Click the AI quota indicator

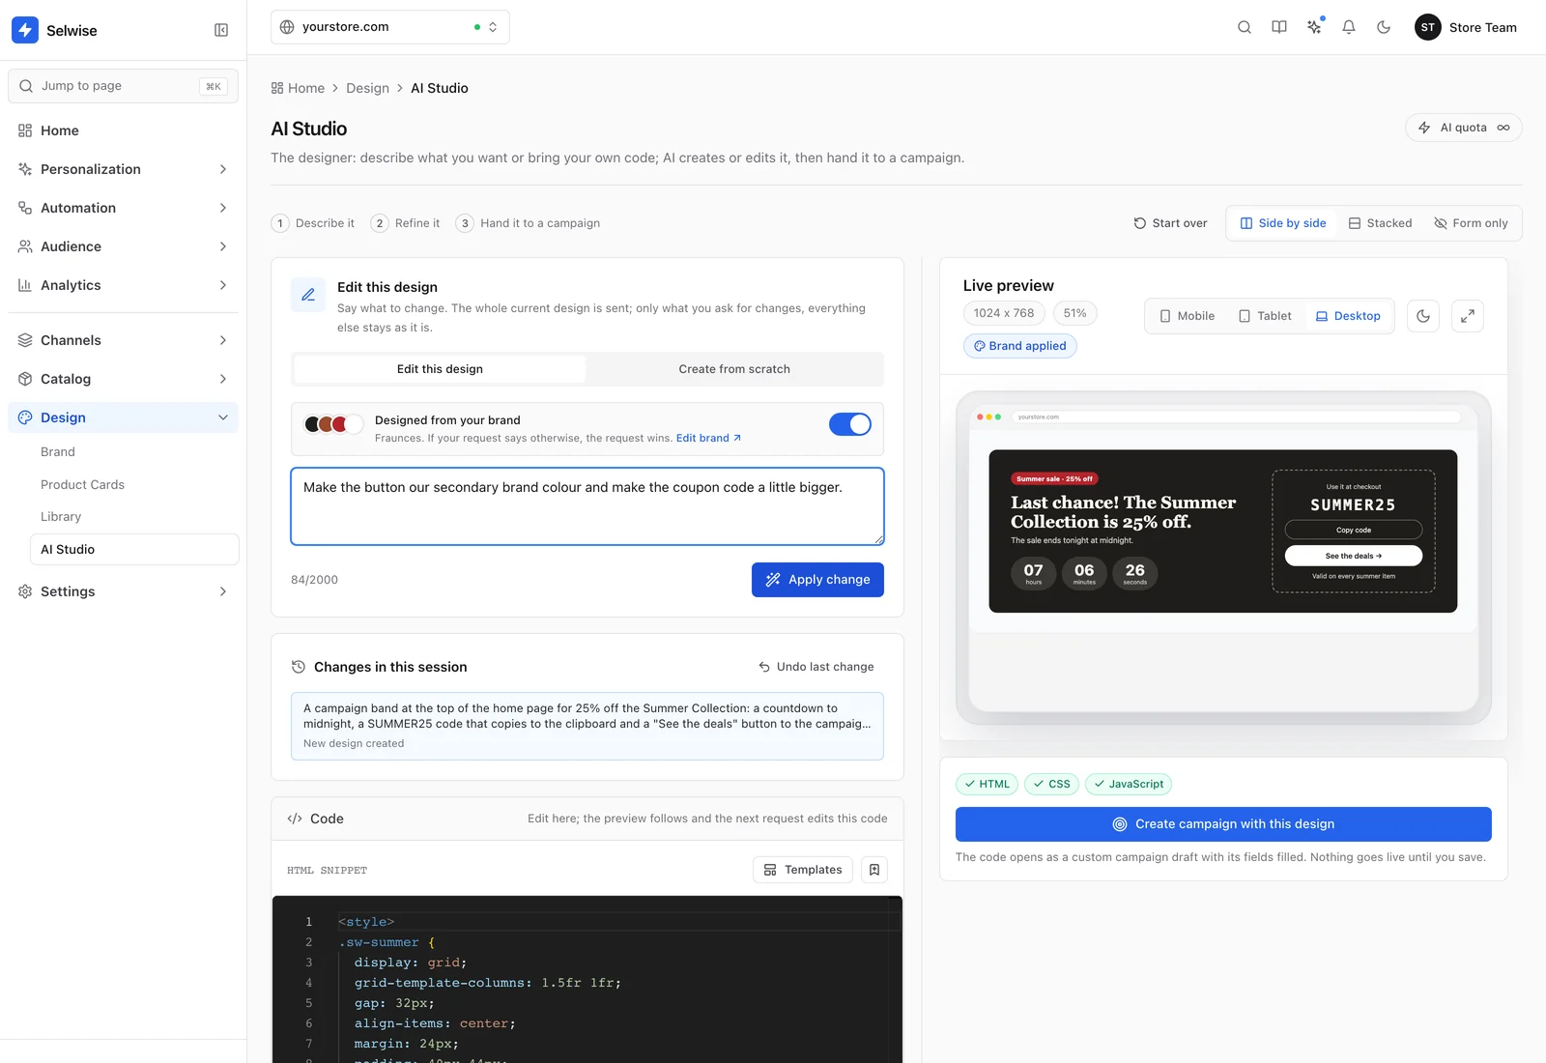pos(1464,128)
